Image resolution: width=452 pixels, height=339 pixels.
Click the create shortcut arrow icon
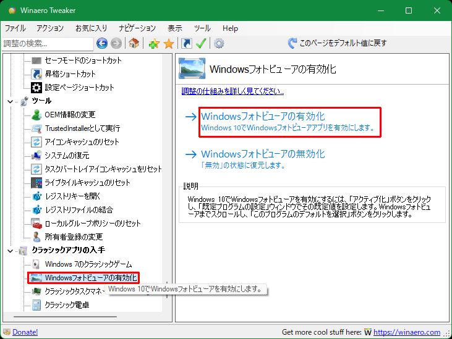click(x=187, y=43)
